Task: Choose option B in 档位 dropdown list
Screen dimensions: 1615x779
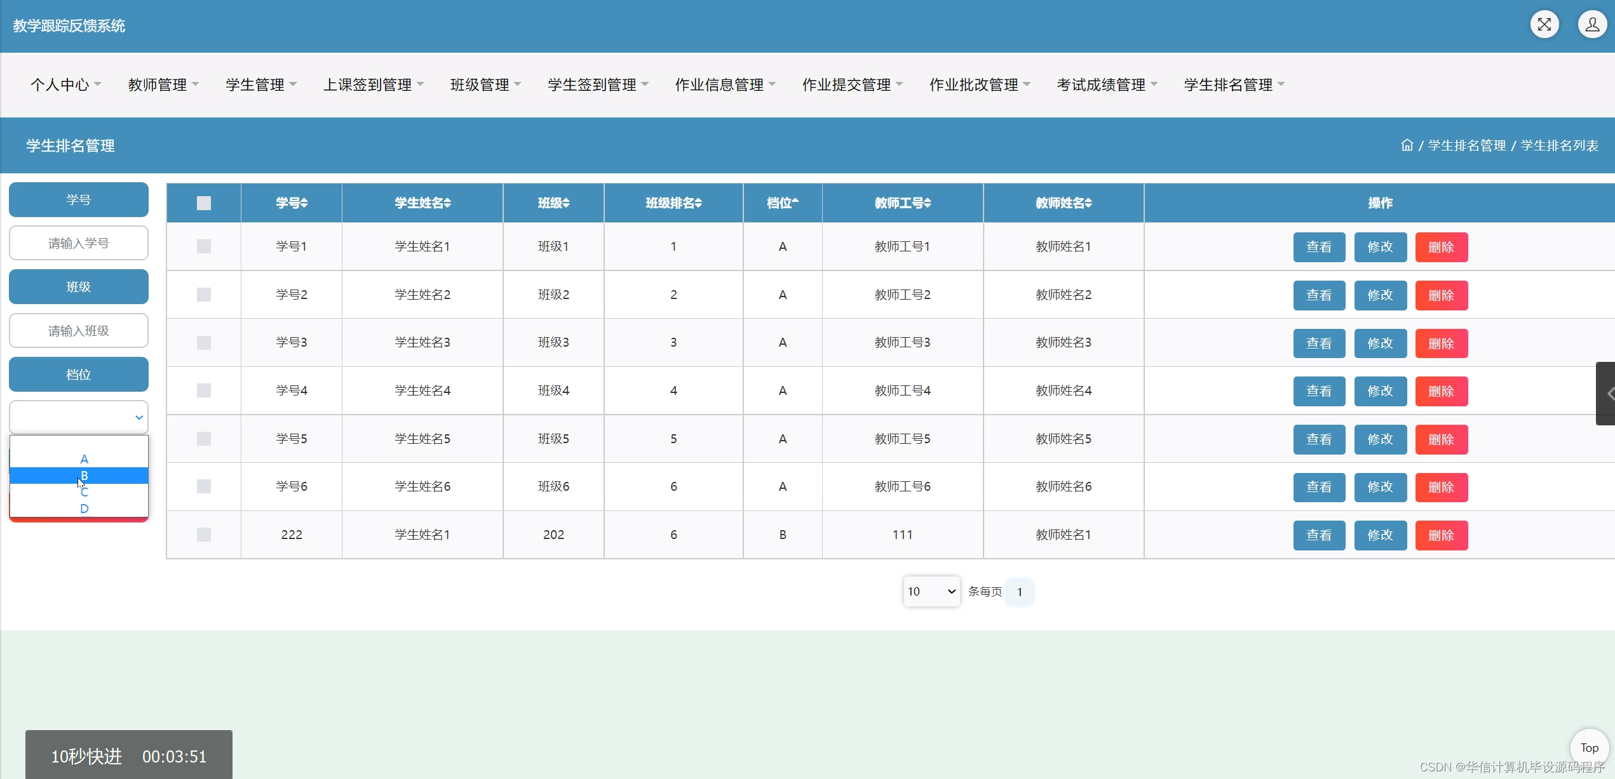Action: 84,476
